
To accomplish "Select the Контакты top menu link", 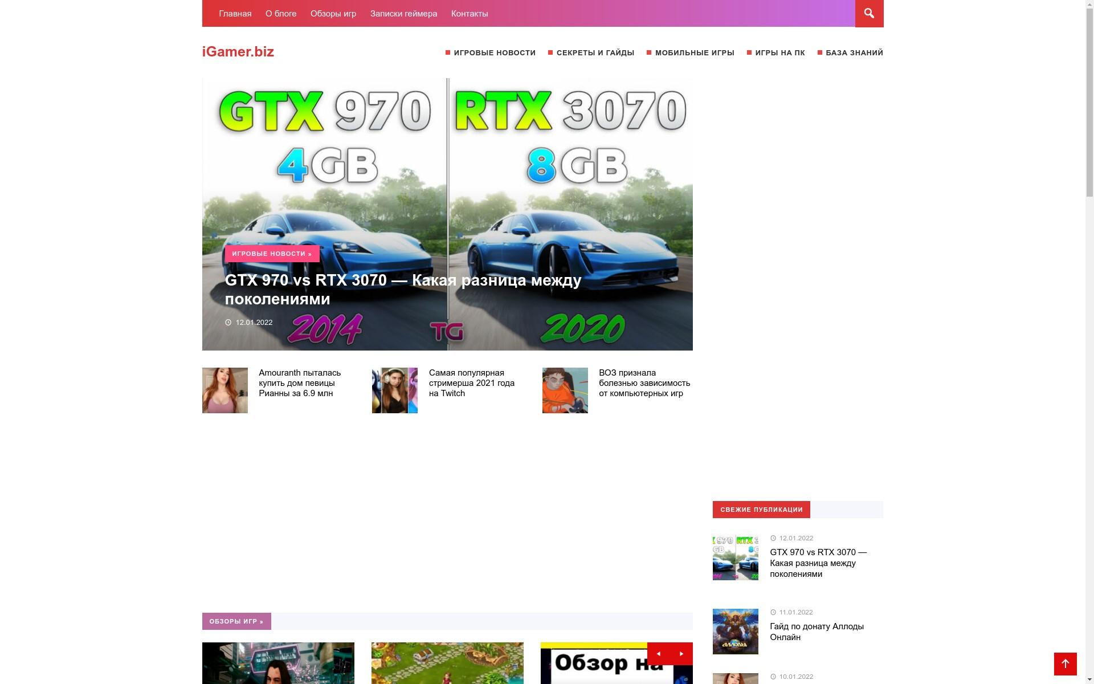I will (x=469, y=14).
